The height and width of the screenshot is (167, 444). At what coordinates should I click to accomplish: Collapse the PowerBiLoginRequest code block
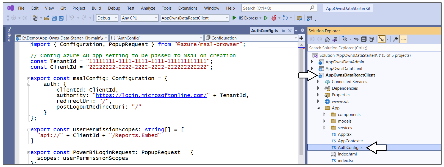tap(29, 153)
